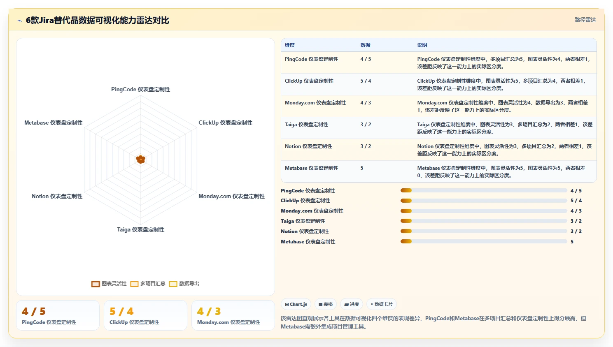
Task: Click the ClickUp progress bar
Action: pyautogui.click(x=484, y=201)
